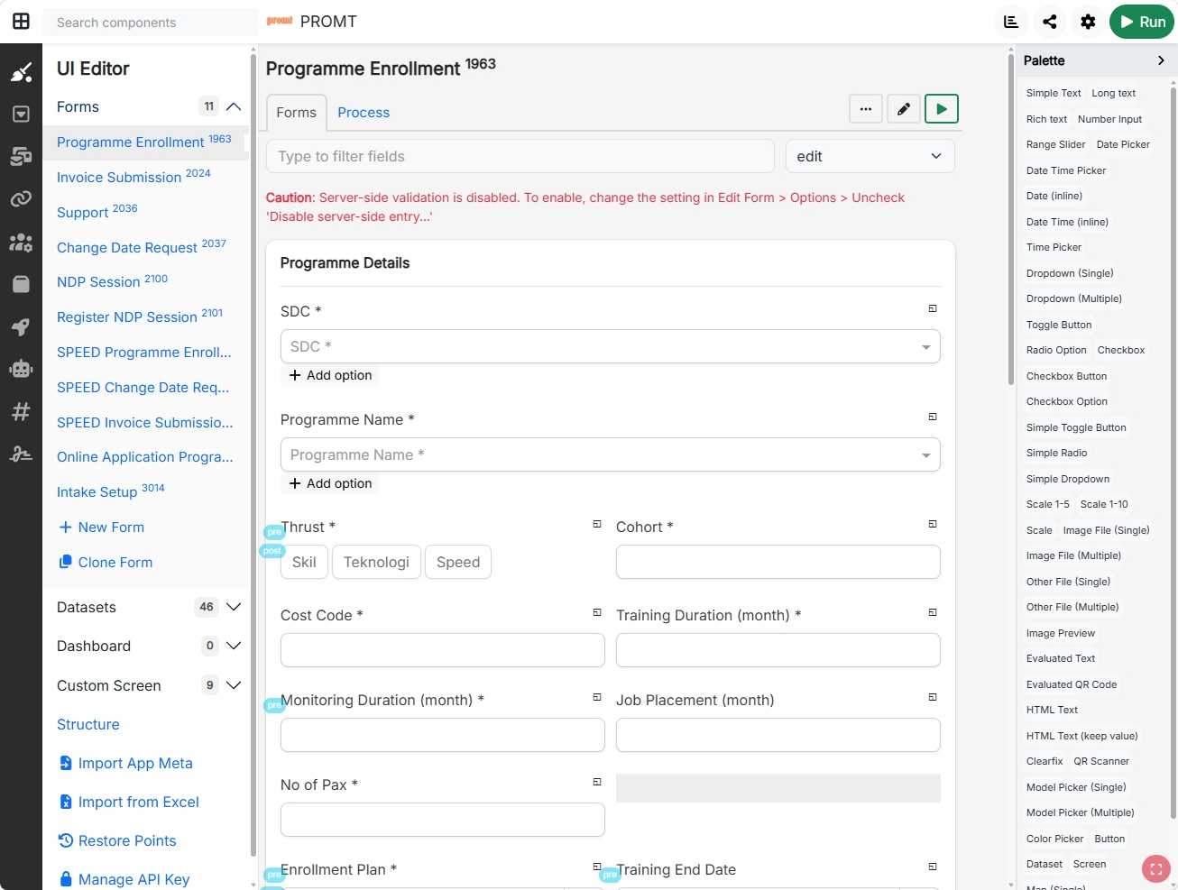This screenshot has height=890, width=1178.
Task: Click the Clone Form link
Action: coord(106,562)
